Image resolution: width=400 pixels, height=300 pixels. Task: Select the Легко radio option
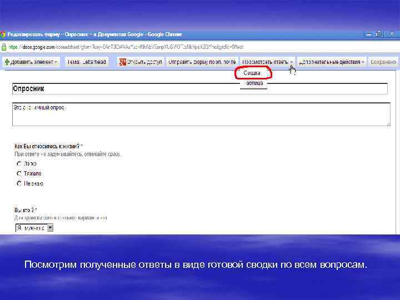click(x=19, y=164)
